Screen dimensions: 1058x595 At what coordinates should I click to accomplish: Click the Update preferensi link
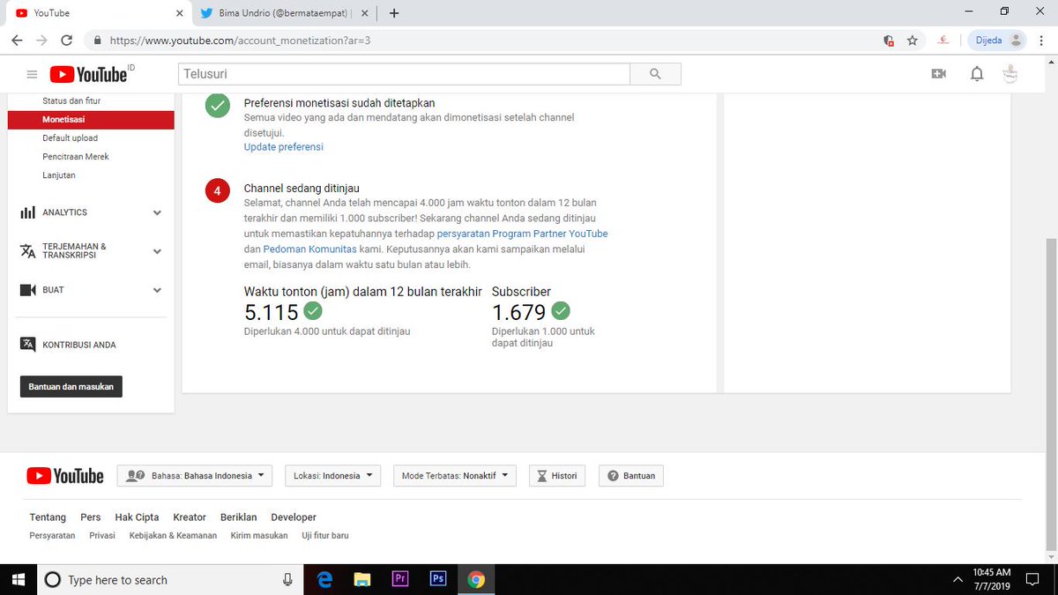tap(284, 147)
